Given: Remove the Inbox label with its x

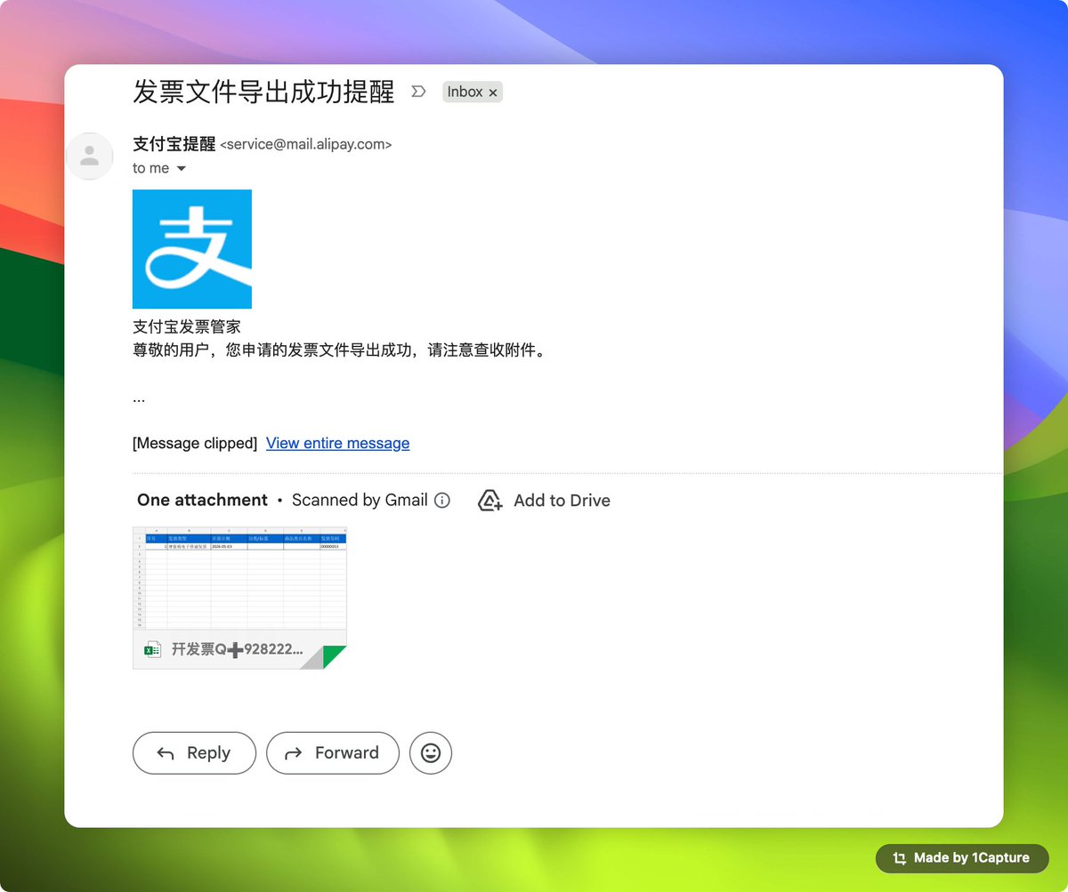Looking at the screenshot, I should (492, 92).
